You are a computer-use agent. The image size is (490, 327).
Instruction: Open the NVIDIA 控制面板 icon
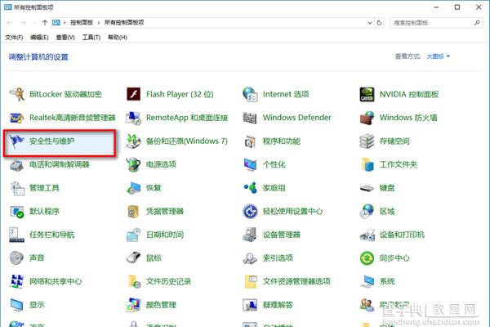[x=367, y=94]
